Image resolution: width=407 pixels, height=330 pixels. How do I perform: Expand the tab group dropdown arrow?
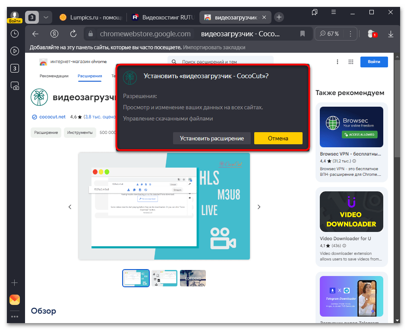tap(46, 17)
